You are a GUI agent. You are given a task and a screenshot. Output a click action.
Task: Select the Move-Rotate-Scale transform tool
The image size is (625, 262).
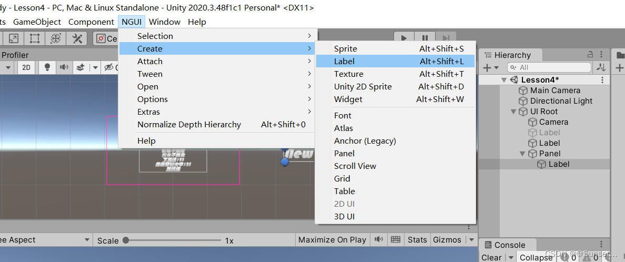(55, 38)
